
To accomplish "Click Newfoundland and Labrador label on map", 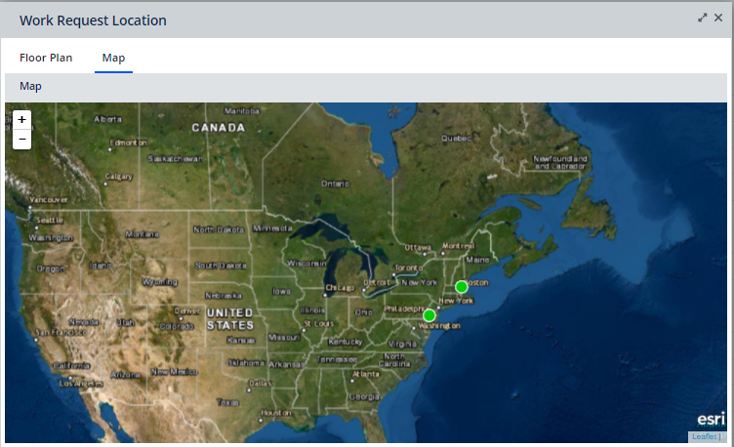I will coord(560,162).
